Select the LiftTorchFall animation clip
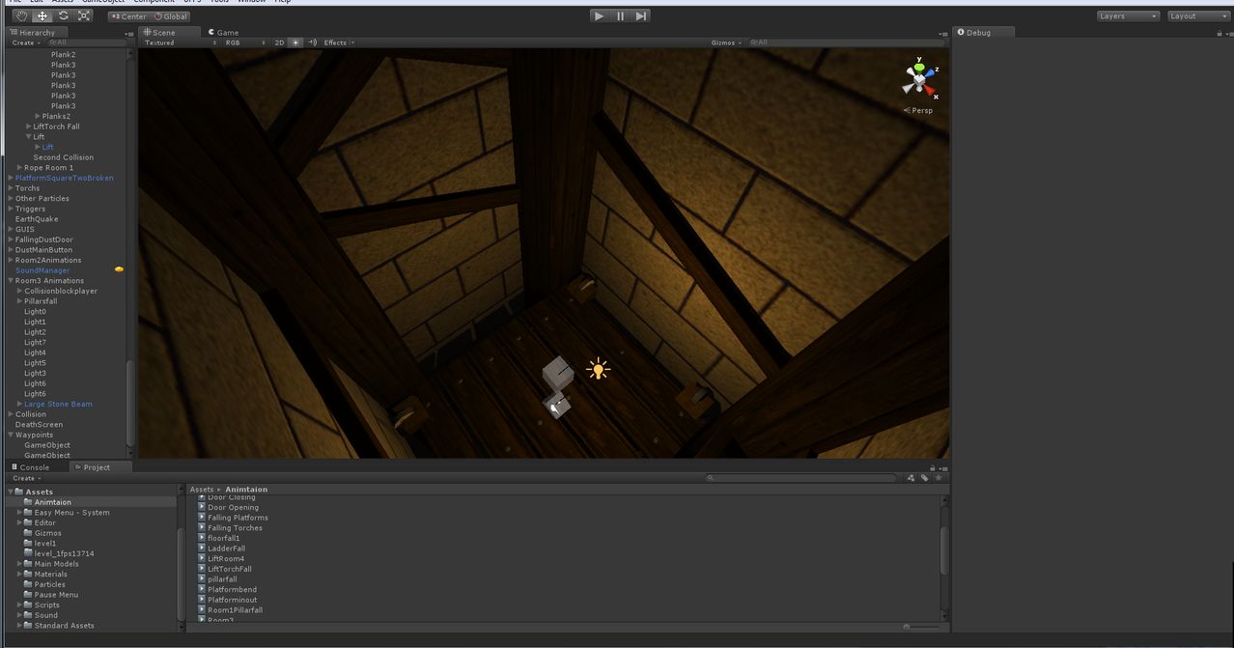Viewport: 1234px width, 648px height. [x=229, y=569]
